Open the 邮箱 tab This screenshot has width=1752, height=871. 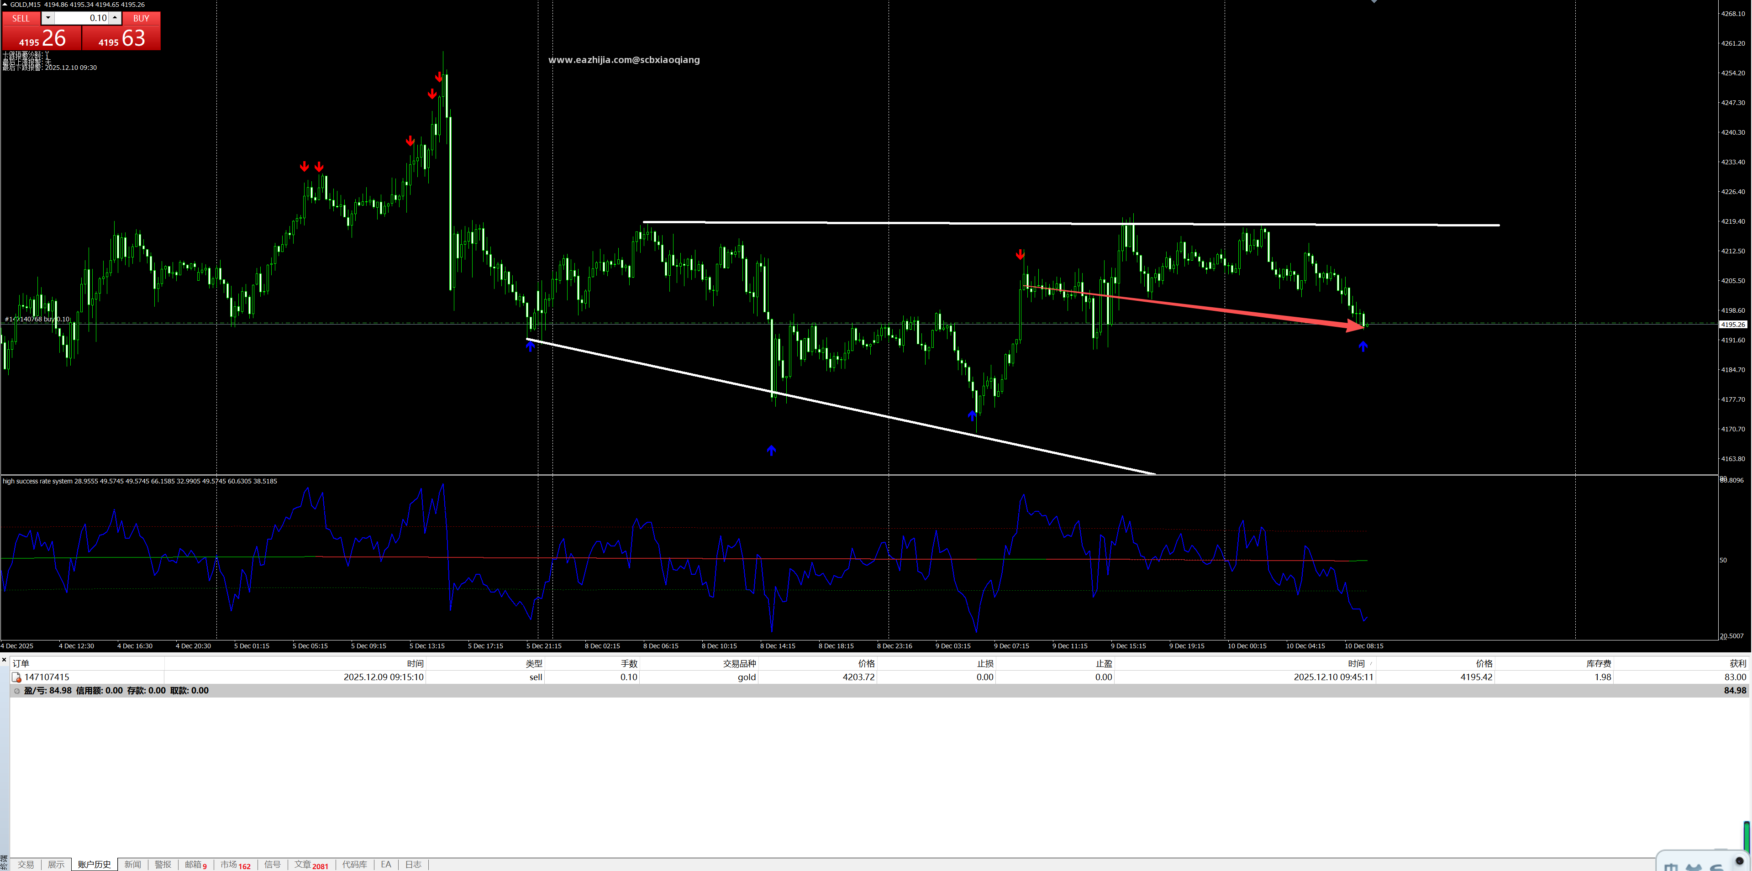coord(195,864)
